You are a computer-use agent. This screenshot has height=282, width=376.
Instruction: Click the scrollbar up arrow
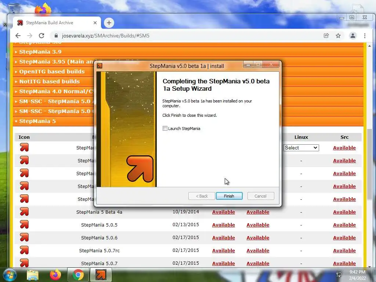(369, 46)
